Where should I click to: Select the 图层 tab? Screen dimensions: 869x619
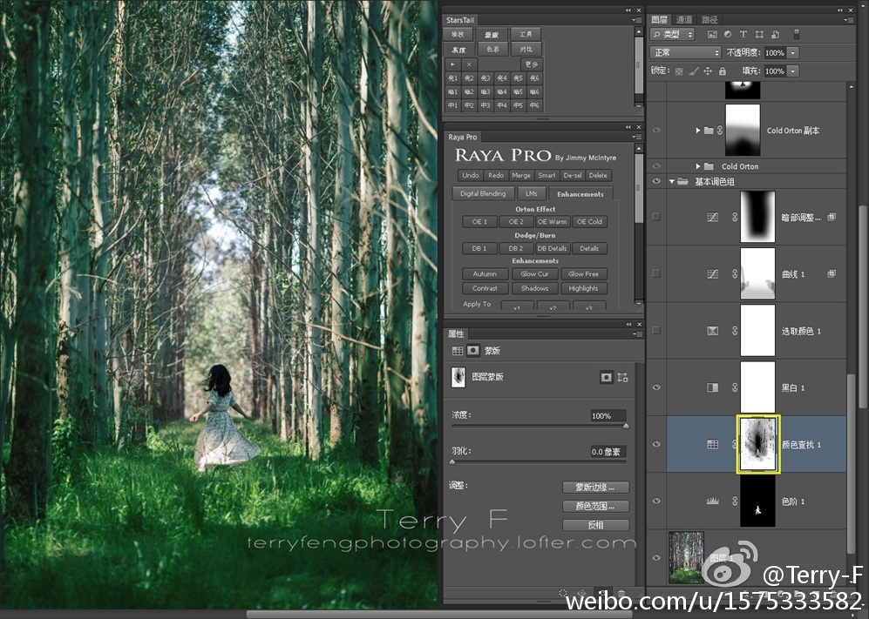point(660,19)
